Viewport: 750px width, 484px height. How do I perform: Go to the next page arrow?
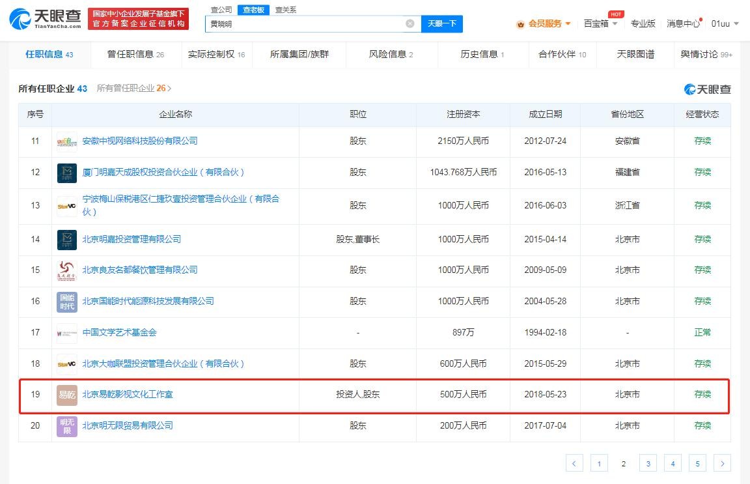pyautogui.click(x=722, y=464)
